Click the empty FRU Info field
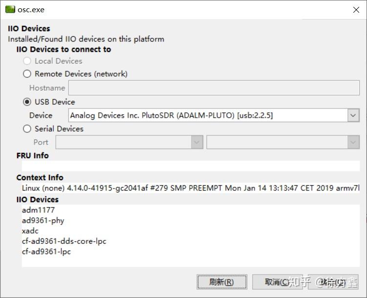Image resolution: width=367 pixels, height=298 pixels. [191, 166]
